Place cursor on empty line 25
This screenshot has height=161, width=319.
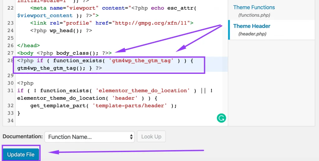click(x=121, y=38)
